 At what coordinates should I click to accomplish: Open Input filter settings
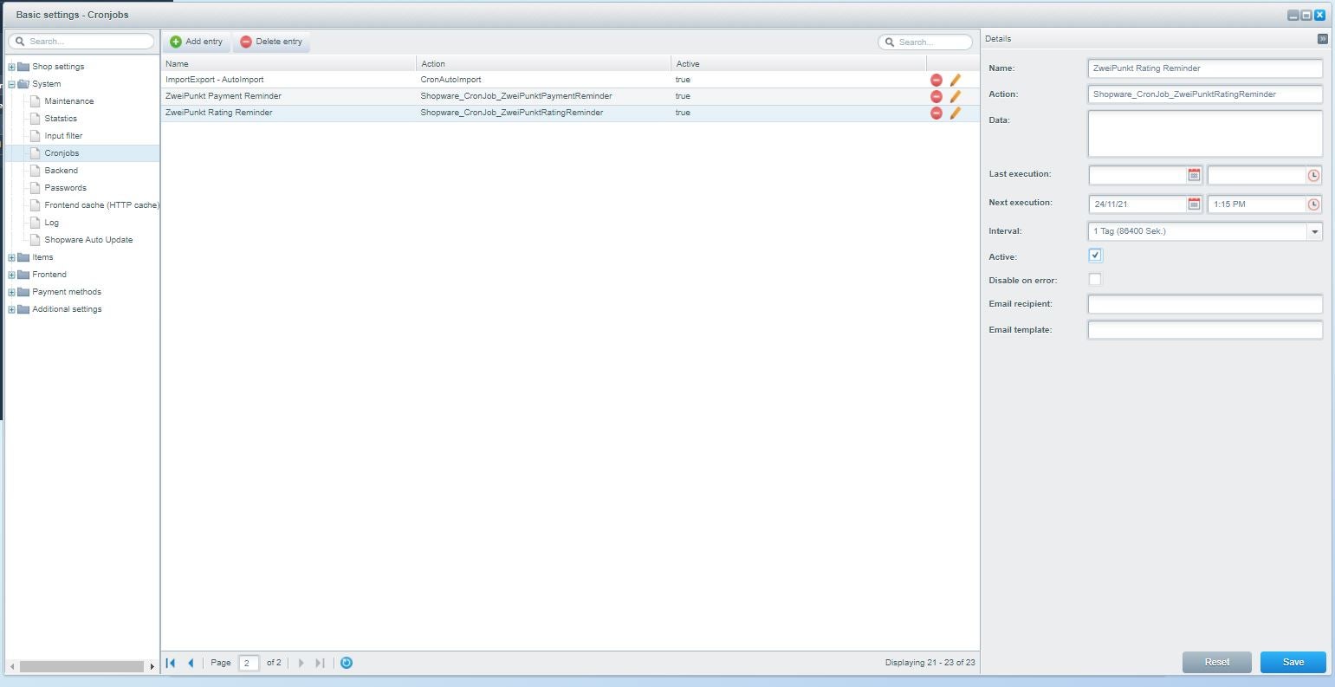coord(63,136)
